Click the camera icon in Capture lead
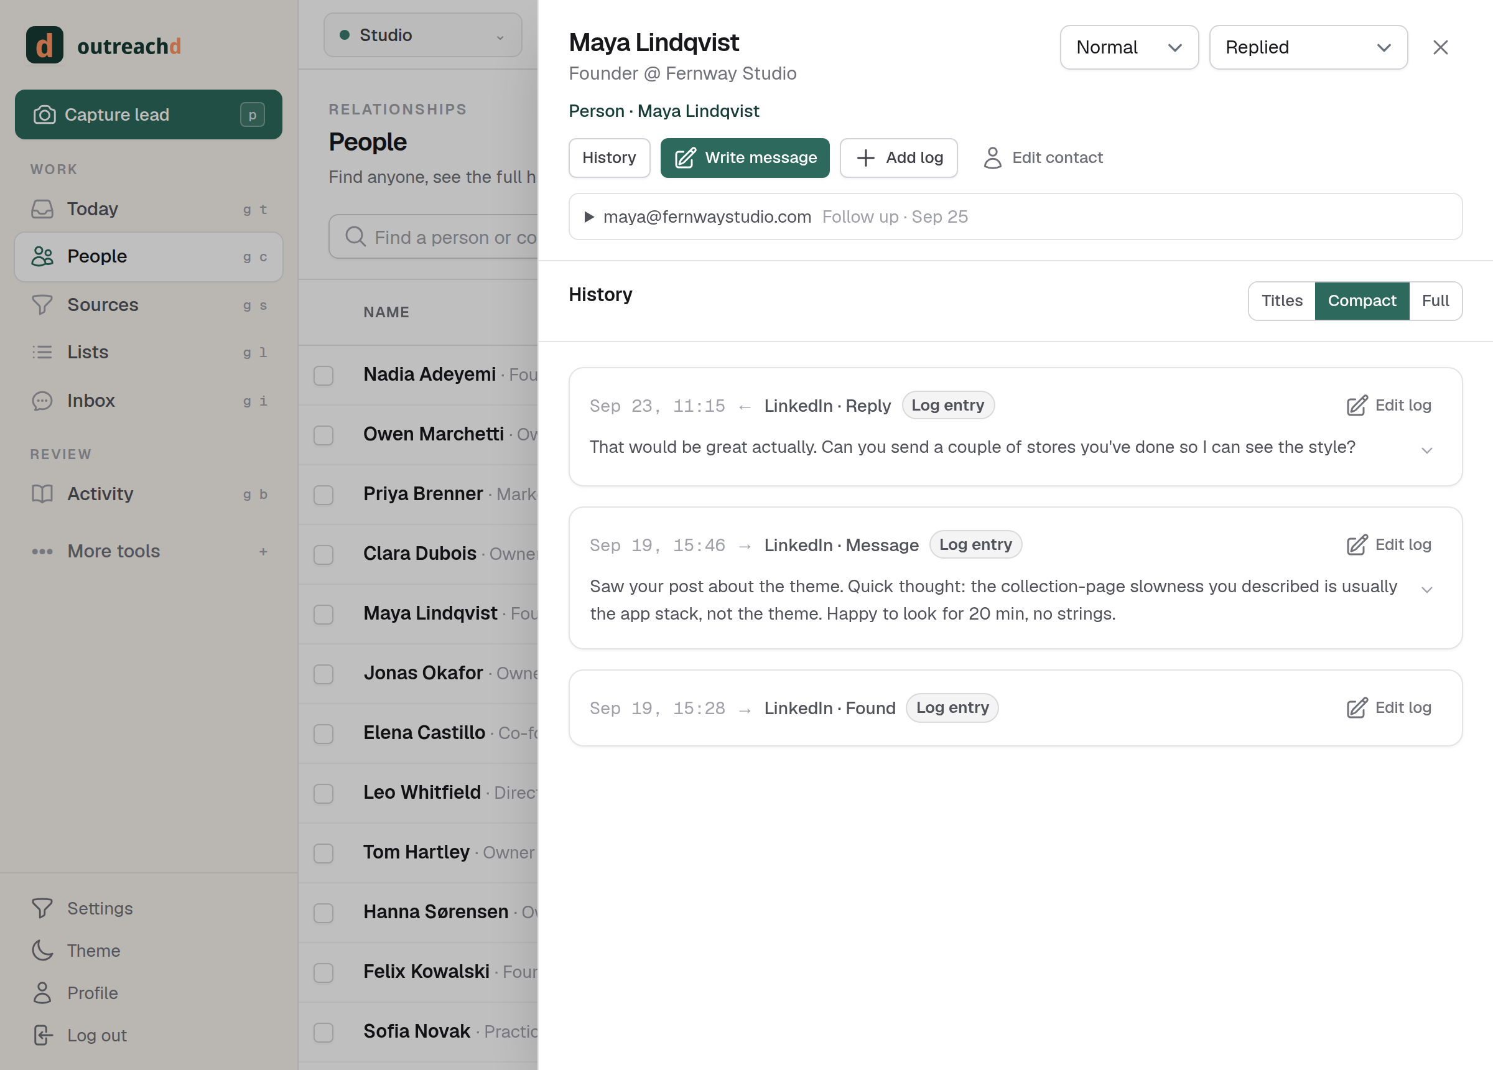This screenshot has width=1493, height=1070. coord(44,114)
